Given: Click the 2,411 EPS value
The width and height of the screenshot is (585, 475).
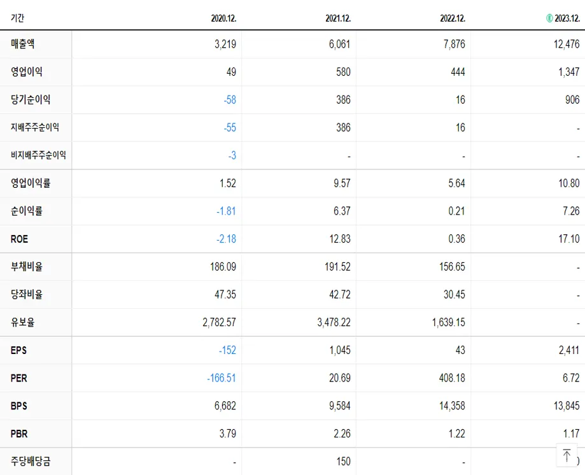Looking at the screenshot, I should tap(569, 350).
